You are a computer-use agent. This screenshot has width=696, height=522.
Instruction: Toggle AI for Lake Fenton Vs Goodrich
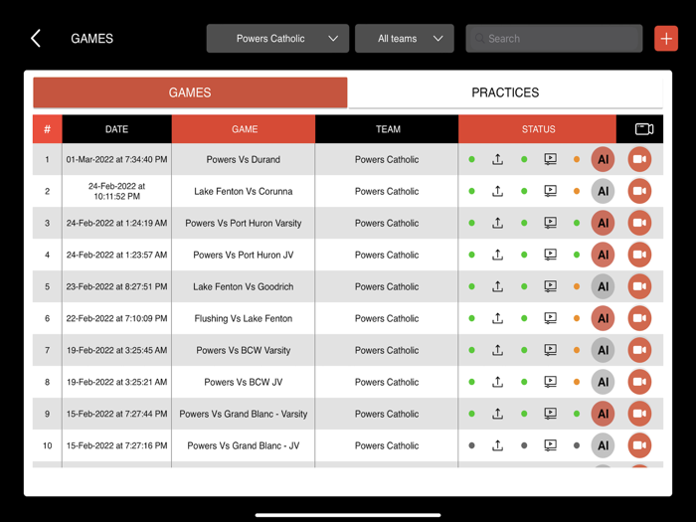pos(603,286)
